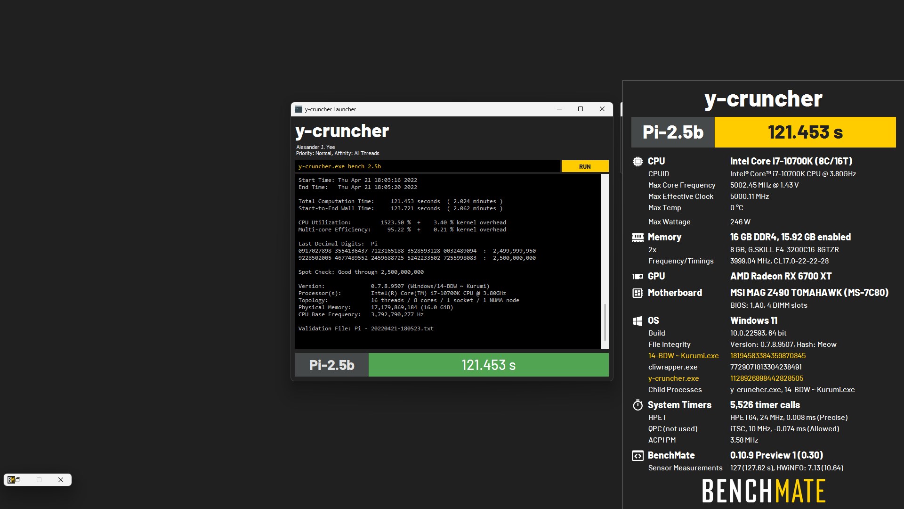Click the 16 GB DDR4, 15.92 GB enabled heading
Screen dimensions: 904x509
[791, 237]
